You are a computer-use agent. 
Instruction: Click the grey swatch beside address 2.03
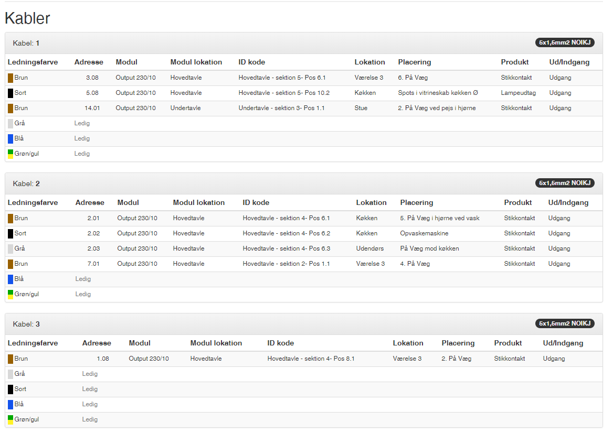click(10, 249)
